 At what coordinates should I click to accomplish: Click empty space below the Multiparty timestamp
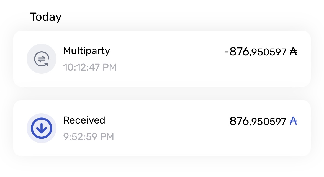(90, 79)
